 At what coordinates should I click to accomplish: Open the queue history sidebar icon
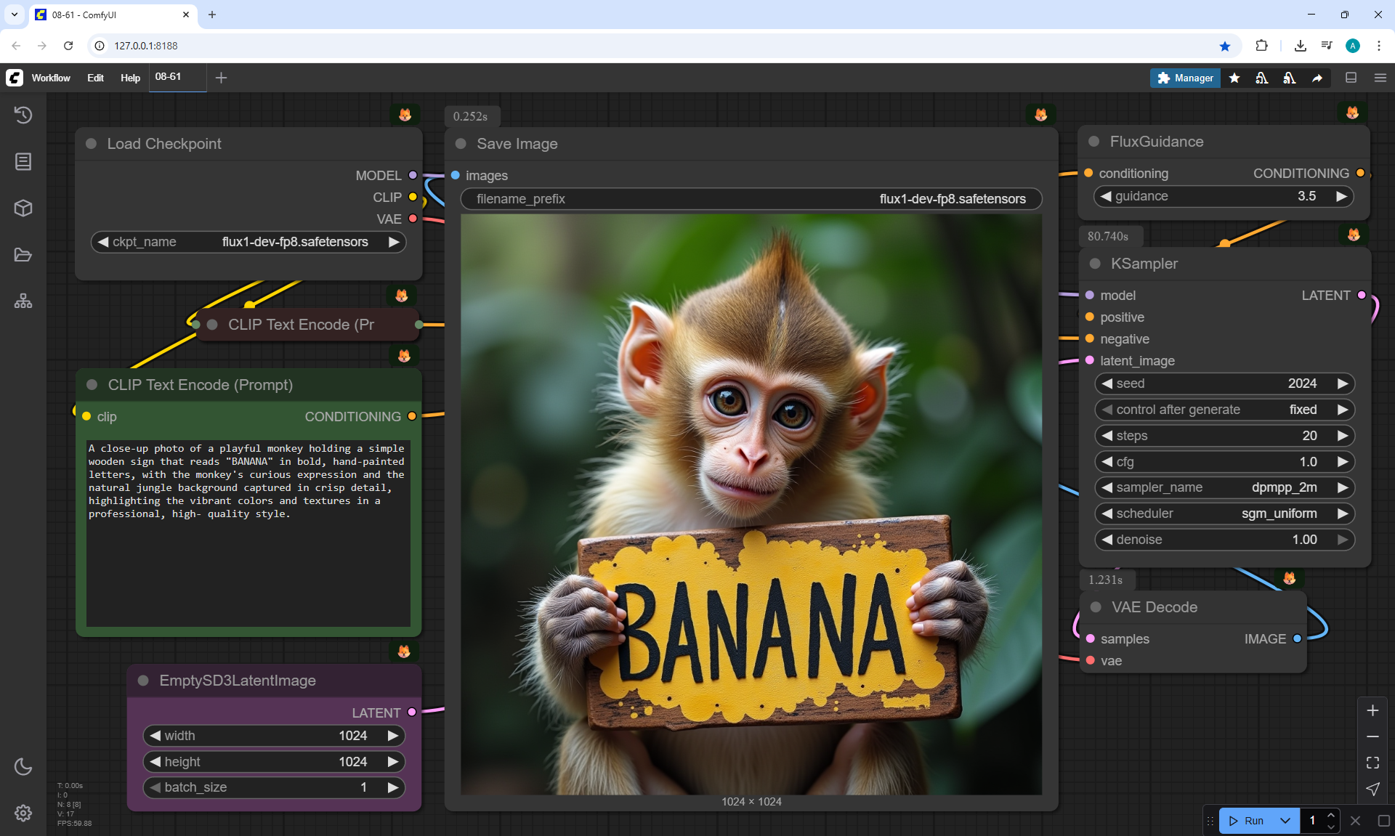click(x=23, y=115)
